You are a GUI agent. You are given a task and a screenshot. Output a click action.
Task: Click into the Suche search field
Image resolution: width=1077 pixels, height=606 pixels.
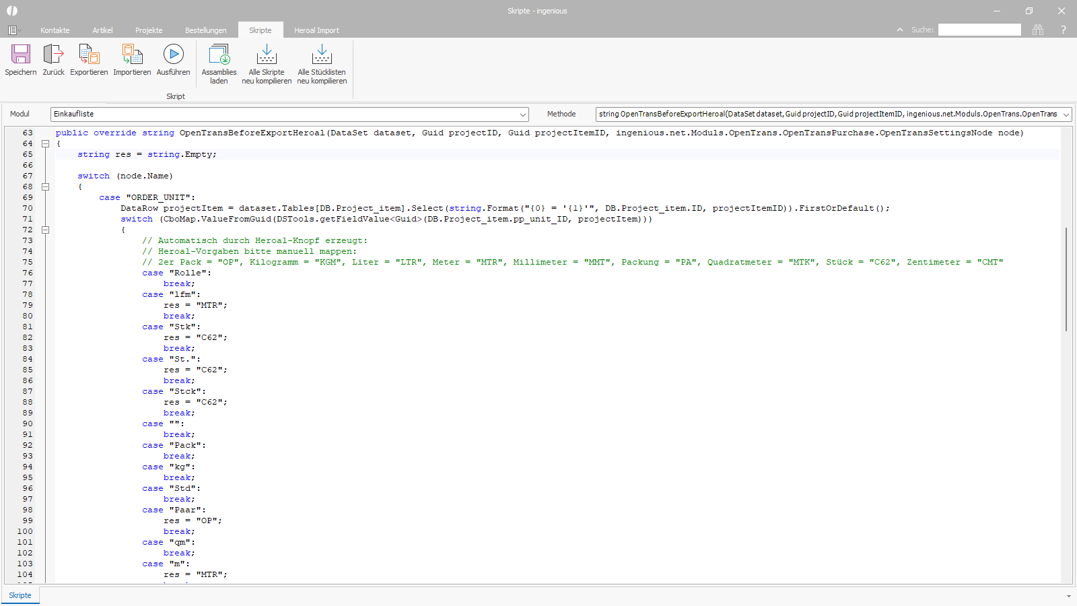coord(979,30)
